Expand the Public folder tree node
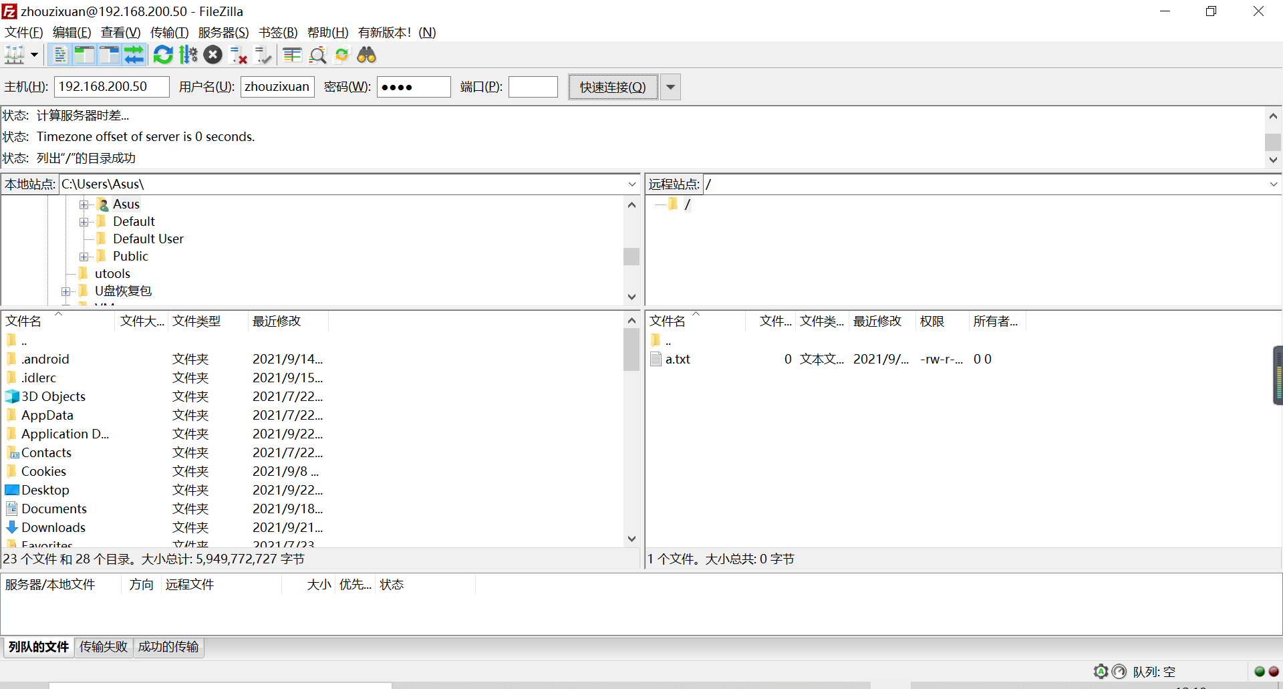 (x=84, y=257)
